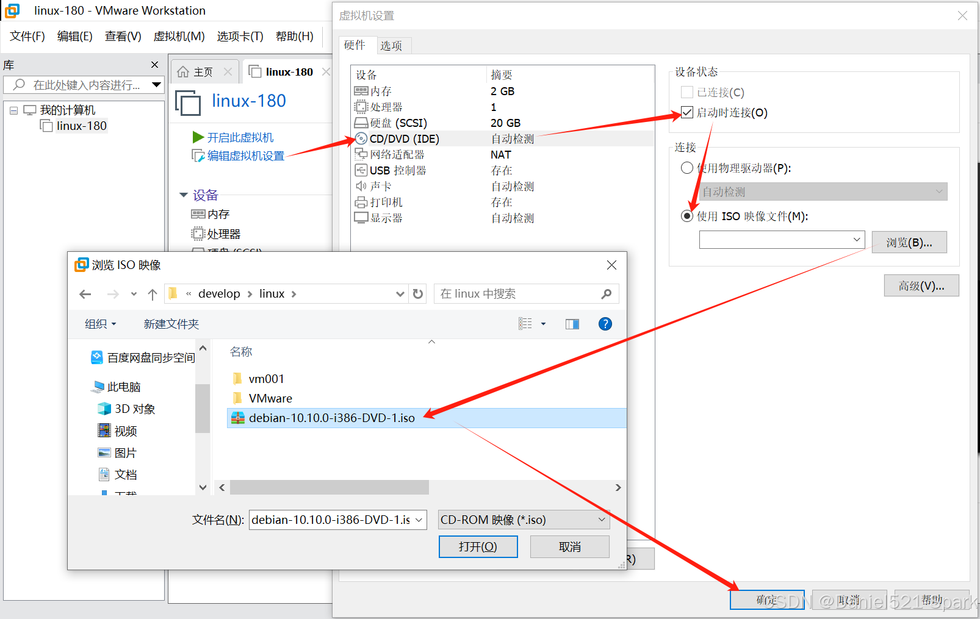Click the horizontal scrollbar in file list
Viewport: 980px width, 619px height.
click(x=330, y=487)
